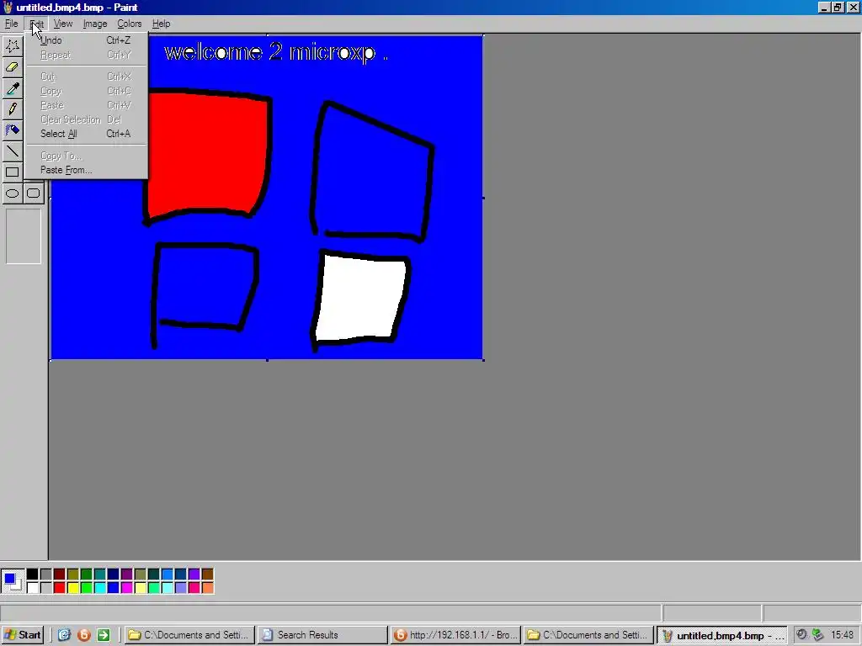Pick the bright yellow color swatch

73,588
